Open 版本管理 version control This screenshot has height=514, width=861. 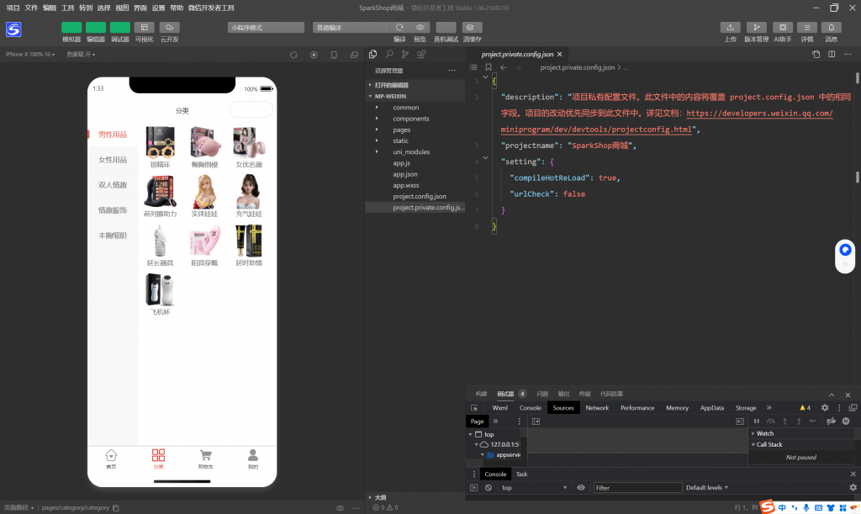click(756, 28)
